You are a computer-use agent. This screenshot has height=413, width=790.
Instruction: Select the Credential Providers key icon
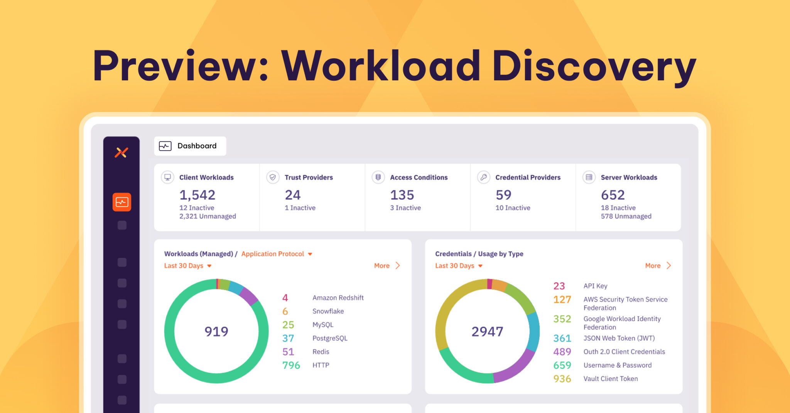click(x=483, y=177)
